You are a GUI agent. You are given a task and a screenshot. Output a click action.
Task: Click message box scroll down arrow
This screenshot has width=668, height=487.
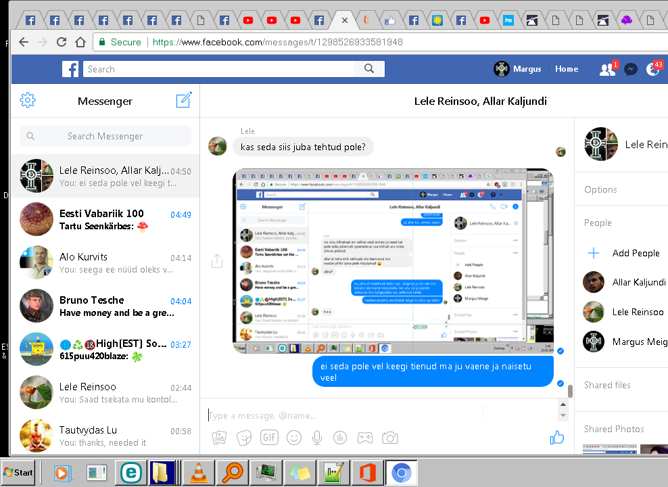point(563,415)
